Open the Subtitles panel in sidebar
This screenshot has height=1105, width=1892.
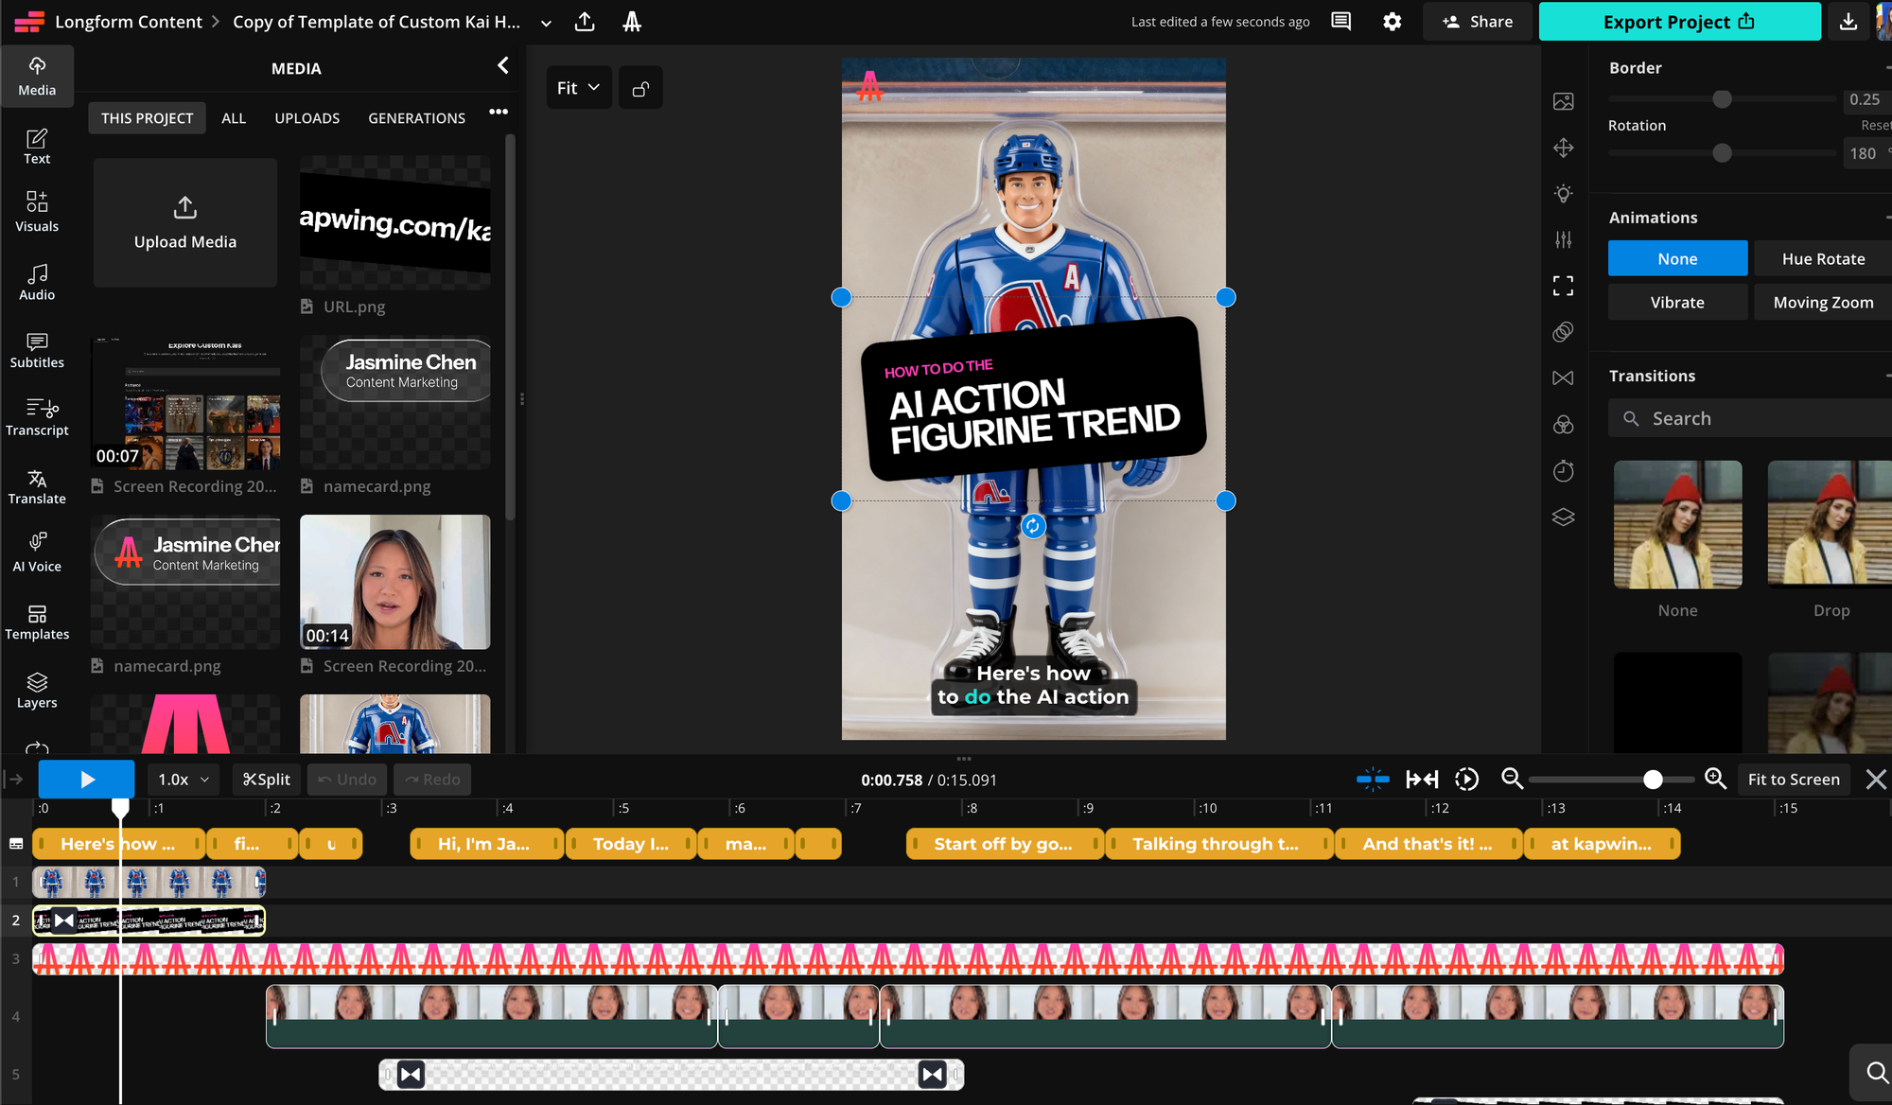[x=37, y=350]
